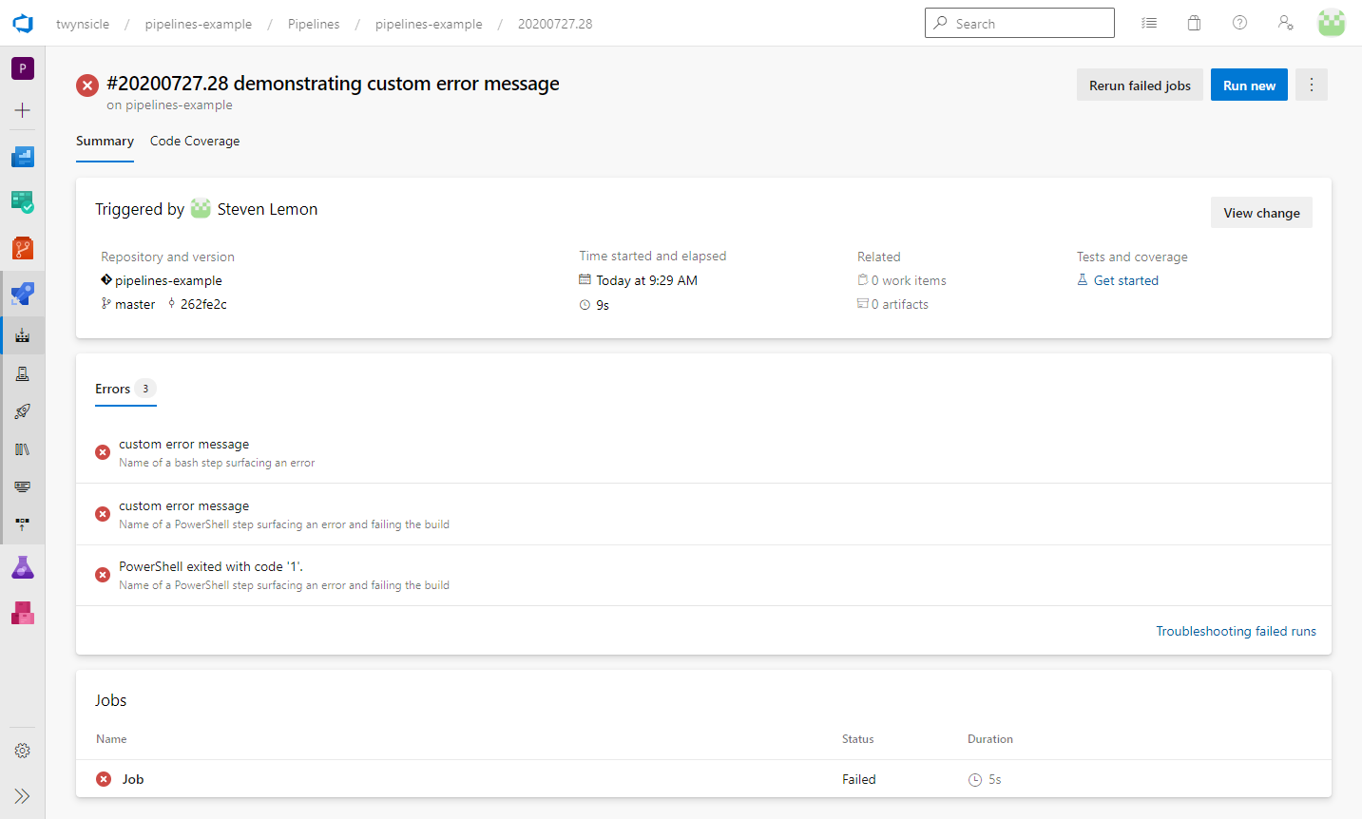Navigate to first pipelines-example breadcrumb
This screenshot has width=1362, height=819.
[199, 24]
